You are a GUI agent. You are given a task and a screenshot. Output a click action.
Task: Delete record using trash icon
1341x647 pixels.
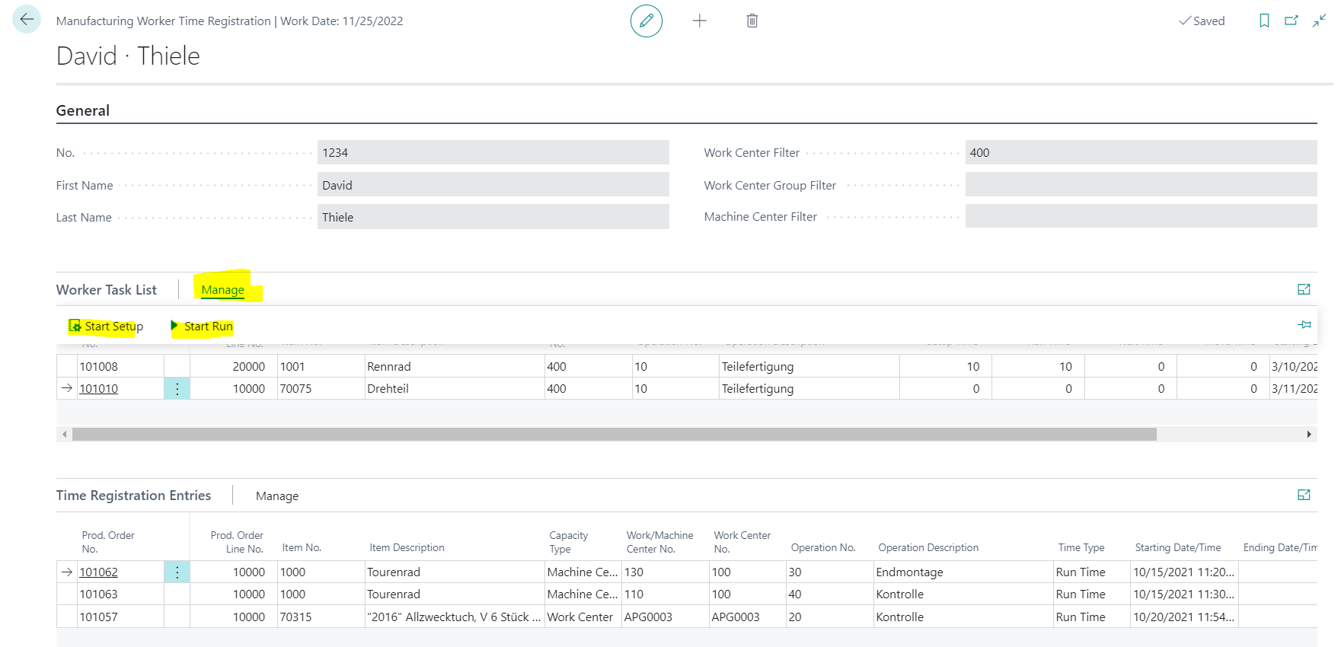pyautogui.click(x=752, y=21)
